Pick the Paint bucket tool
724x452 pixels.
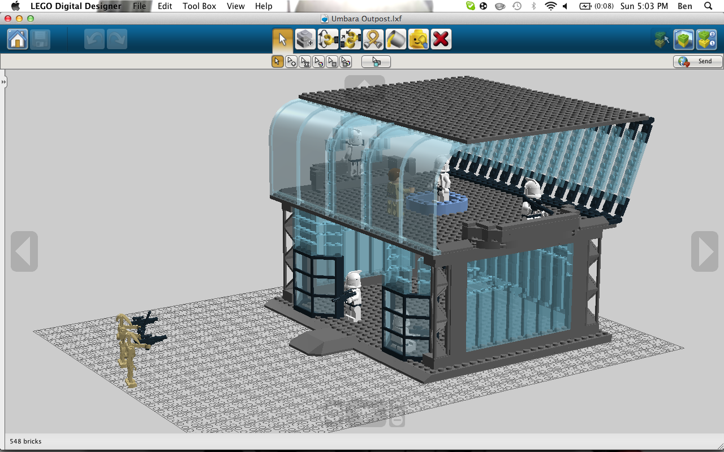click(x=395, y=40)
